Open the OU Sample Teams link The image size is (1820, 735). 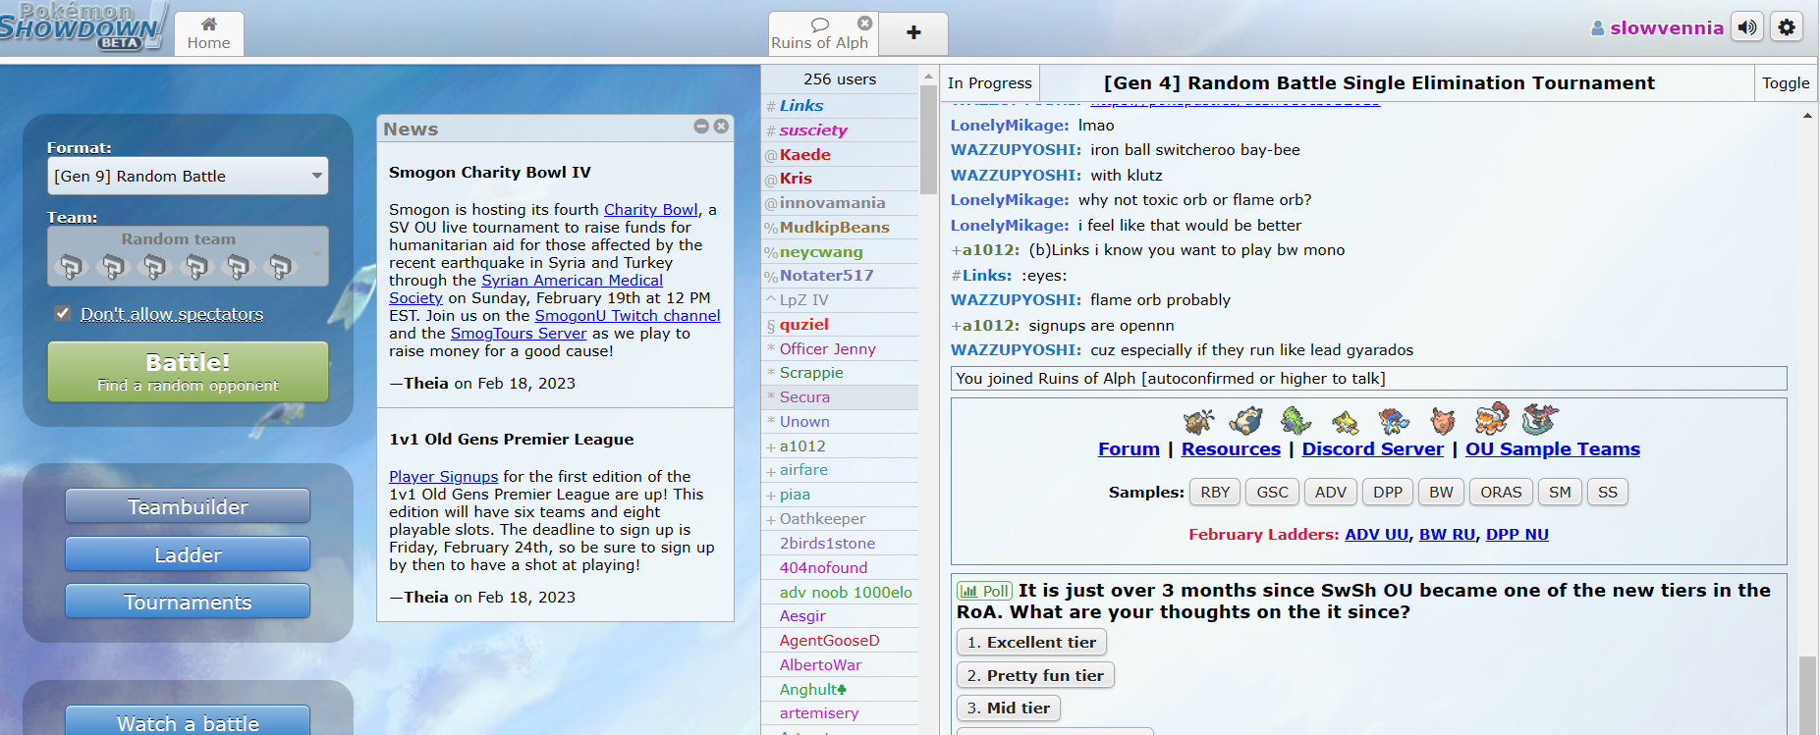click(1552, 448)
